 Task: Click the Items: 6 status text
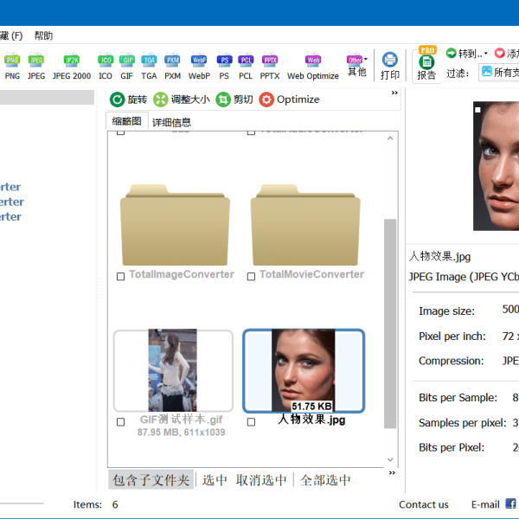[96, 504]
